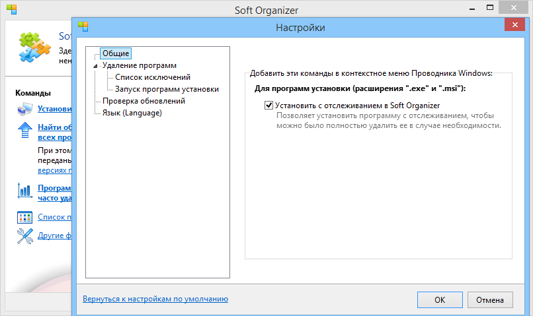Click Другие функции link in main window
The image size is (533, 316).
[54, 236]
